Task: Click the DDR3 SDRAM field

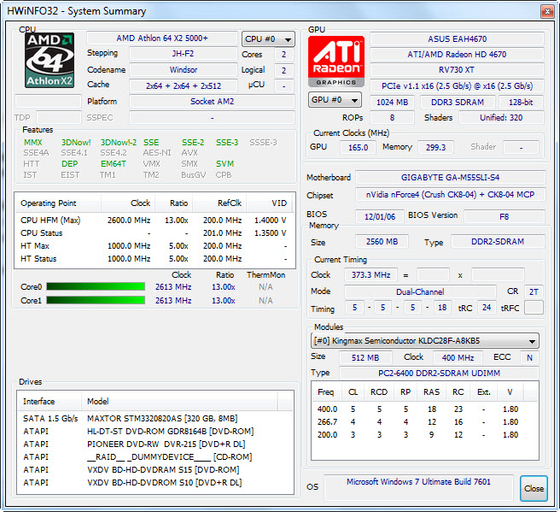Action: (x=458, y=103)
